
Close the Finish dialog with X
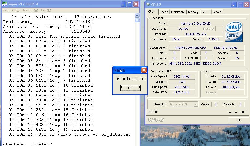click(144, 70)
